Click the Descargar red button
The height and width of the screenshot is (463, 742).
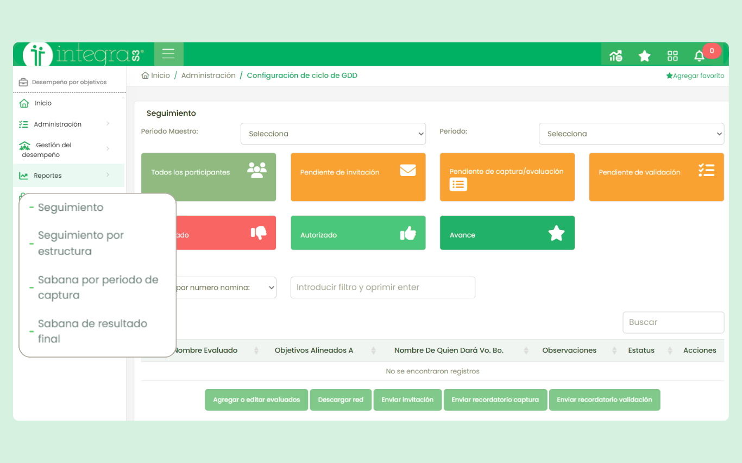341,400
